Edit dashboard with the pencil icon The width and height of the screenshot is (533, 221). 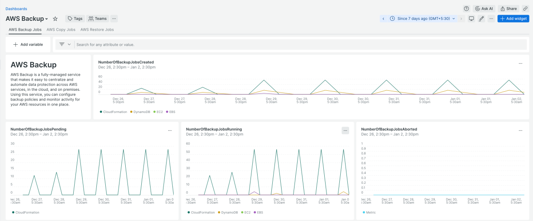coord(481,19)
